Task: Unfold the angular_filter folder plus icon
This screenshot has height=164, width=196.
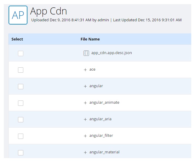Action: point(85,136)
